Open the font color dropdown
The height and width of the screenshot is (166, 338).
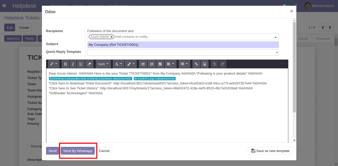[x=118, y=64]
